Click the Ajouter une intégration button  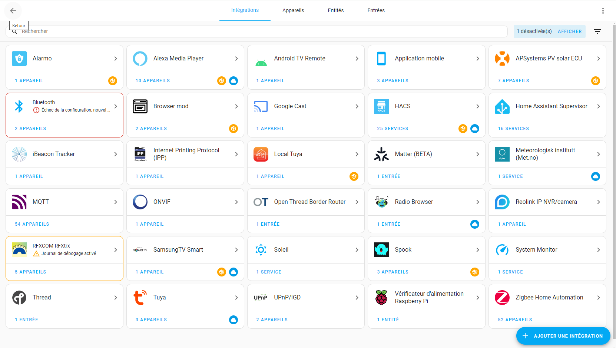coord(563,336)
